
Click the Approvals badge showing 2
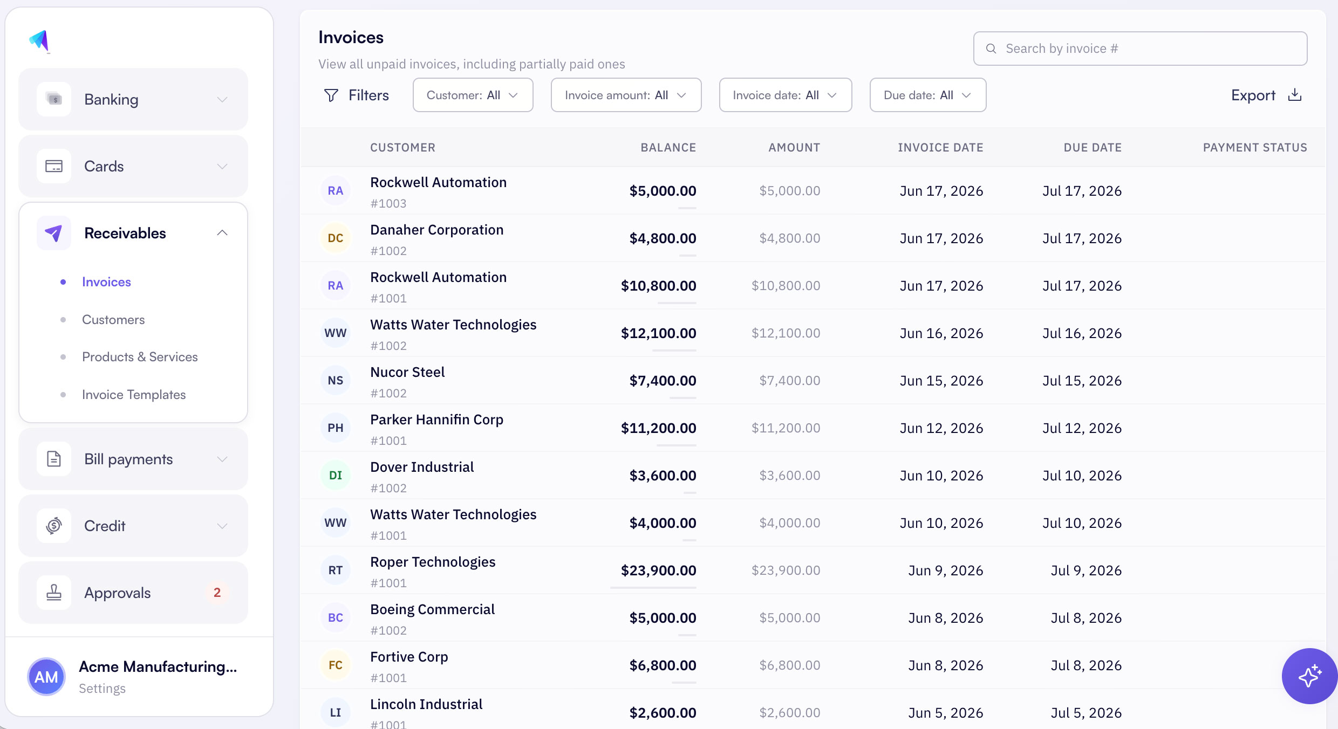tap(217, 593)
